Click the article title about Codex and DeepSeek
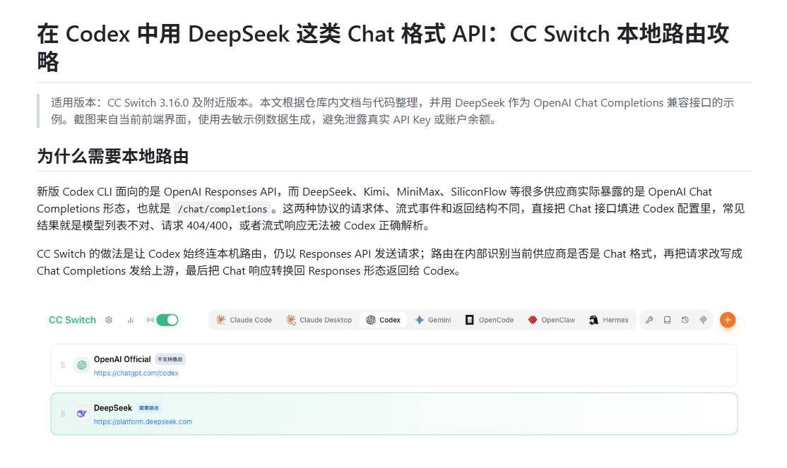 click(x=383, y=48)
